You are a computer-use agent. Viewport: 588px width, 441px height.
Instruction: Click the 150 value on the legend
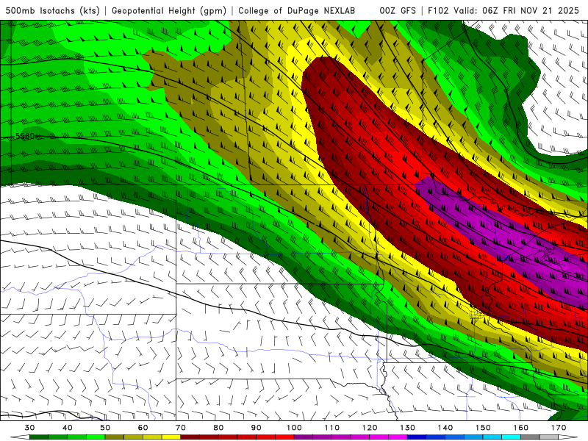coord(483,428)
